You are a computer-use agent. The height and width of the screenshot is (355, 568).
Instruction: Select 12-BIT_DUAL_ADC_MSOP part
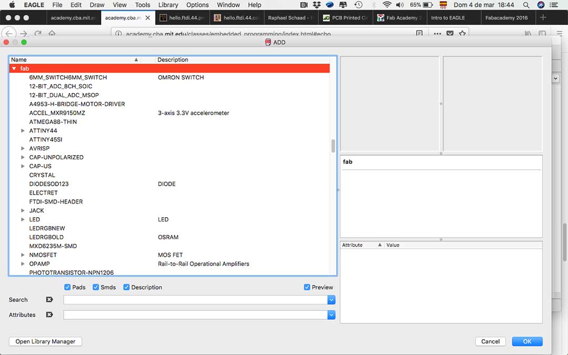(x=64, y=95)
